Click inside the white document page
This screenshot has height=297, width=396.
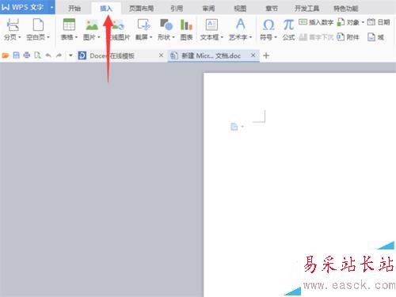point(299,185)
